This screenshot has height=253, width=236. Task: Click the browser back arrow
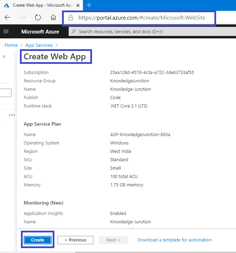(x=7, y=17)
